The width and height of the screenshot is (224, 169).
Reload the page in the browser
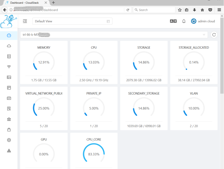point(128,10)
